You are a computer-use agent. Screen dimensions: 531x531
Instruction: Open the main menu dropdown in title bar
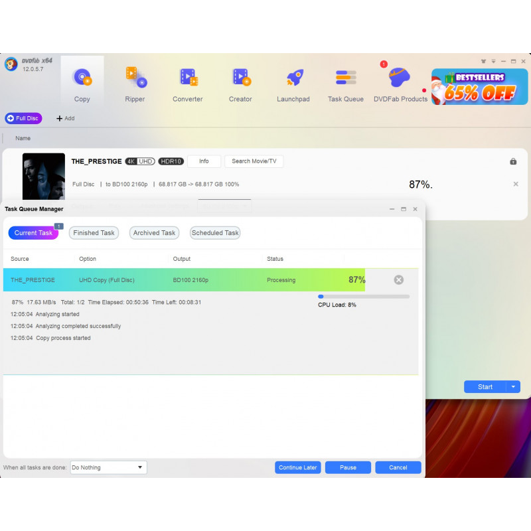point(493,61)
